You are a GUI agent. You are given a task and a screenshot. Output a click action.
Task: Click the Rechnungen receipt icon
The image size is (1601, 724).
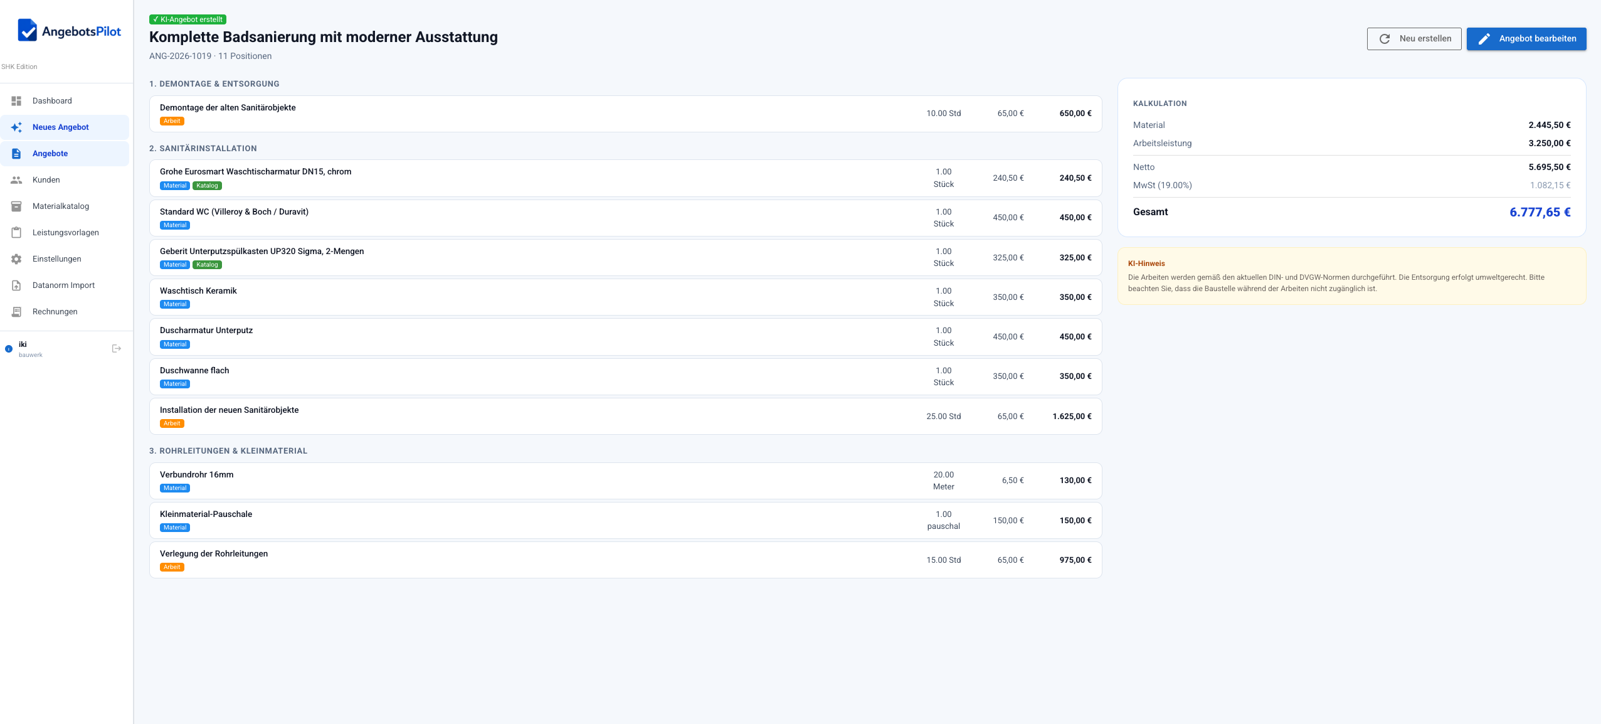(x=16, y=312)
